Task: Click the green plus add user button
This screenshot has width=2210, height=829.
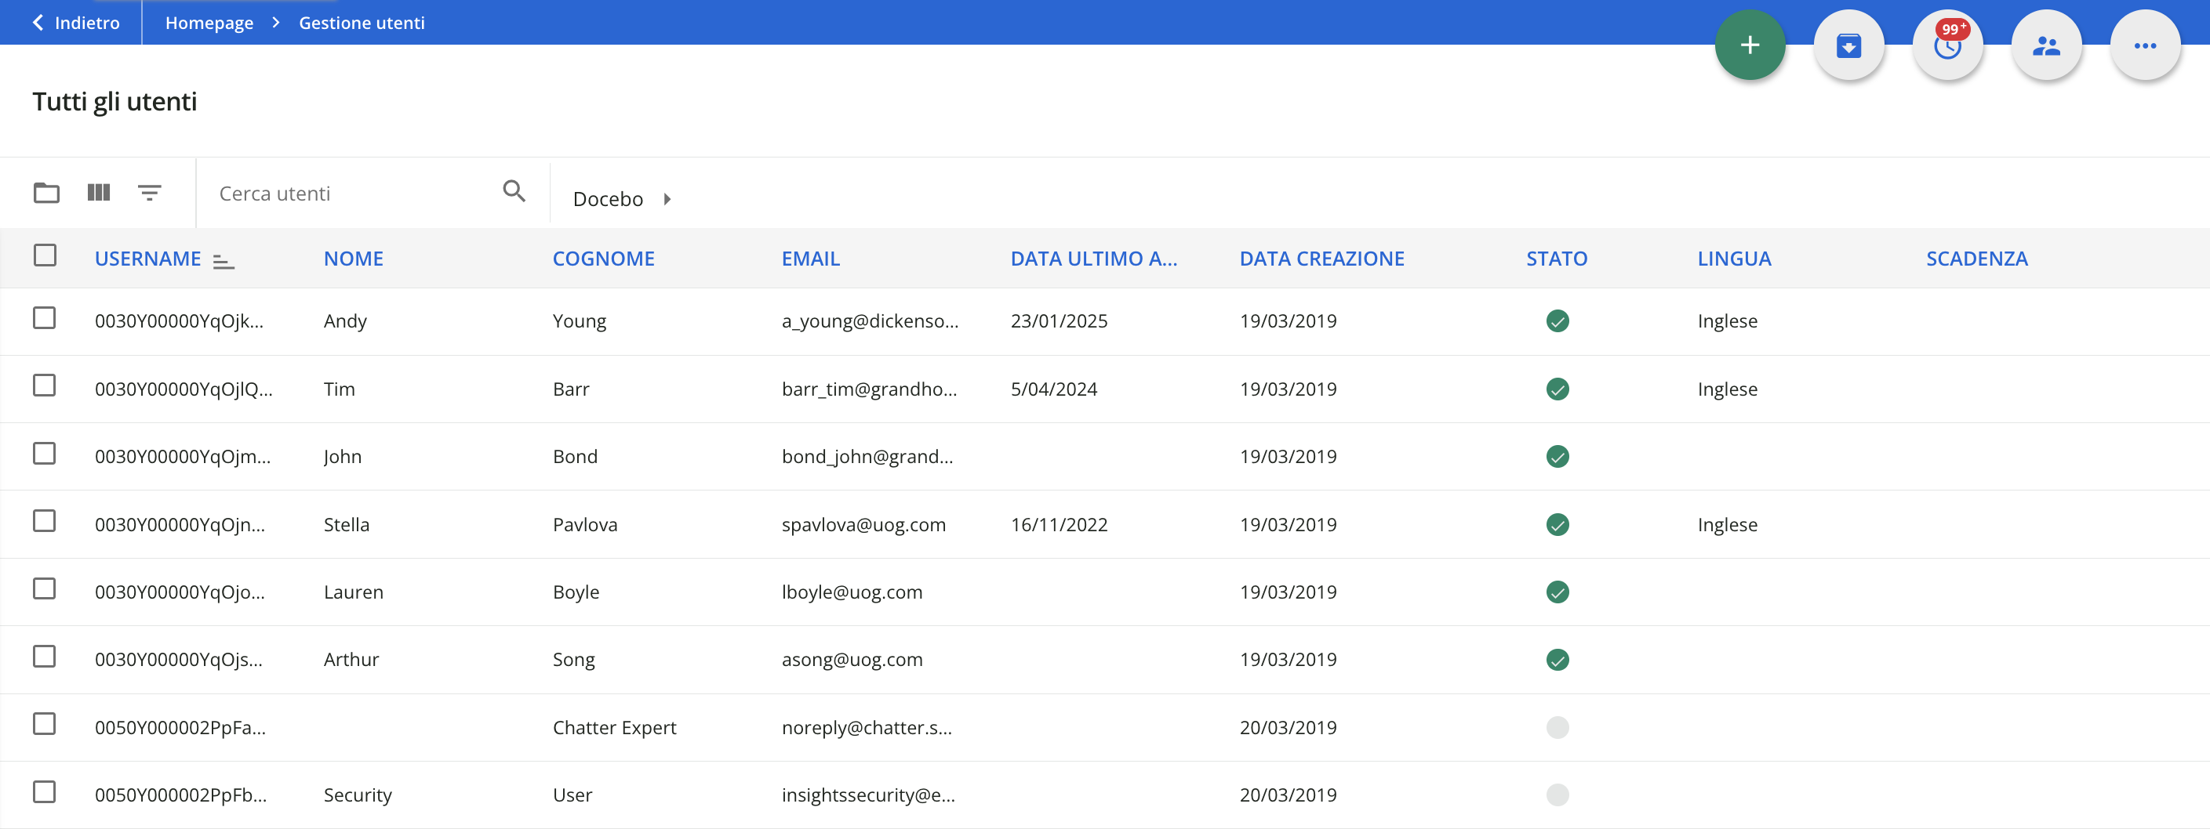Action: click(x=1750, y=45)
